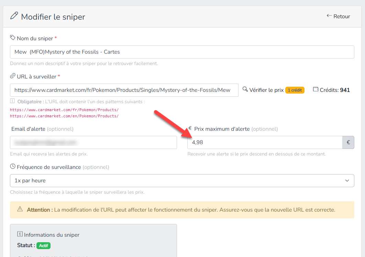Click into the URL à surveiller field
Image resolution: width=365 pixels, height=257 pixels.
pyautogui.click(x=124, y=90)
